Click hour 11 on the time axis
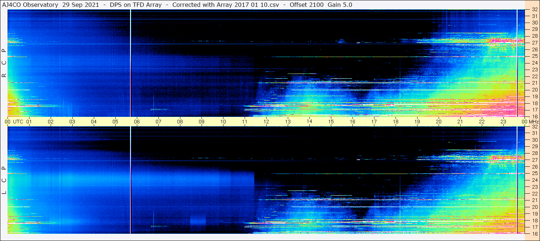Image resolution: width=540 pixels, height=241 pixels. [x=245, y=122]
